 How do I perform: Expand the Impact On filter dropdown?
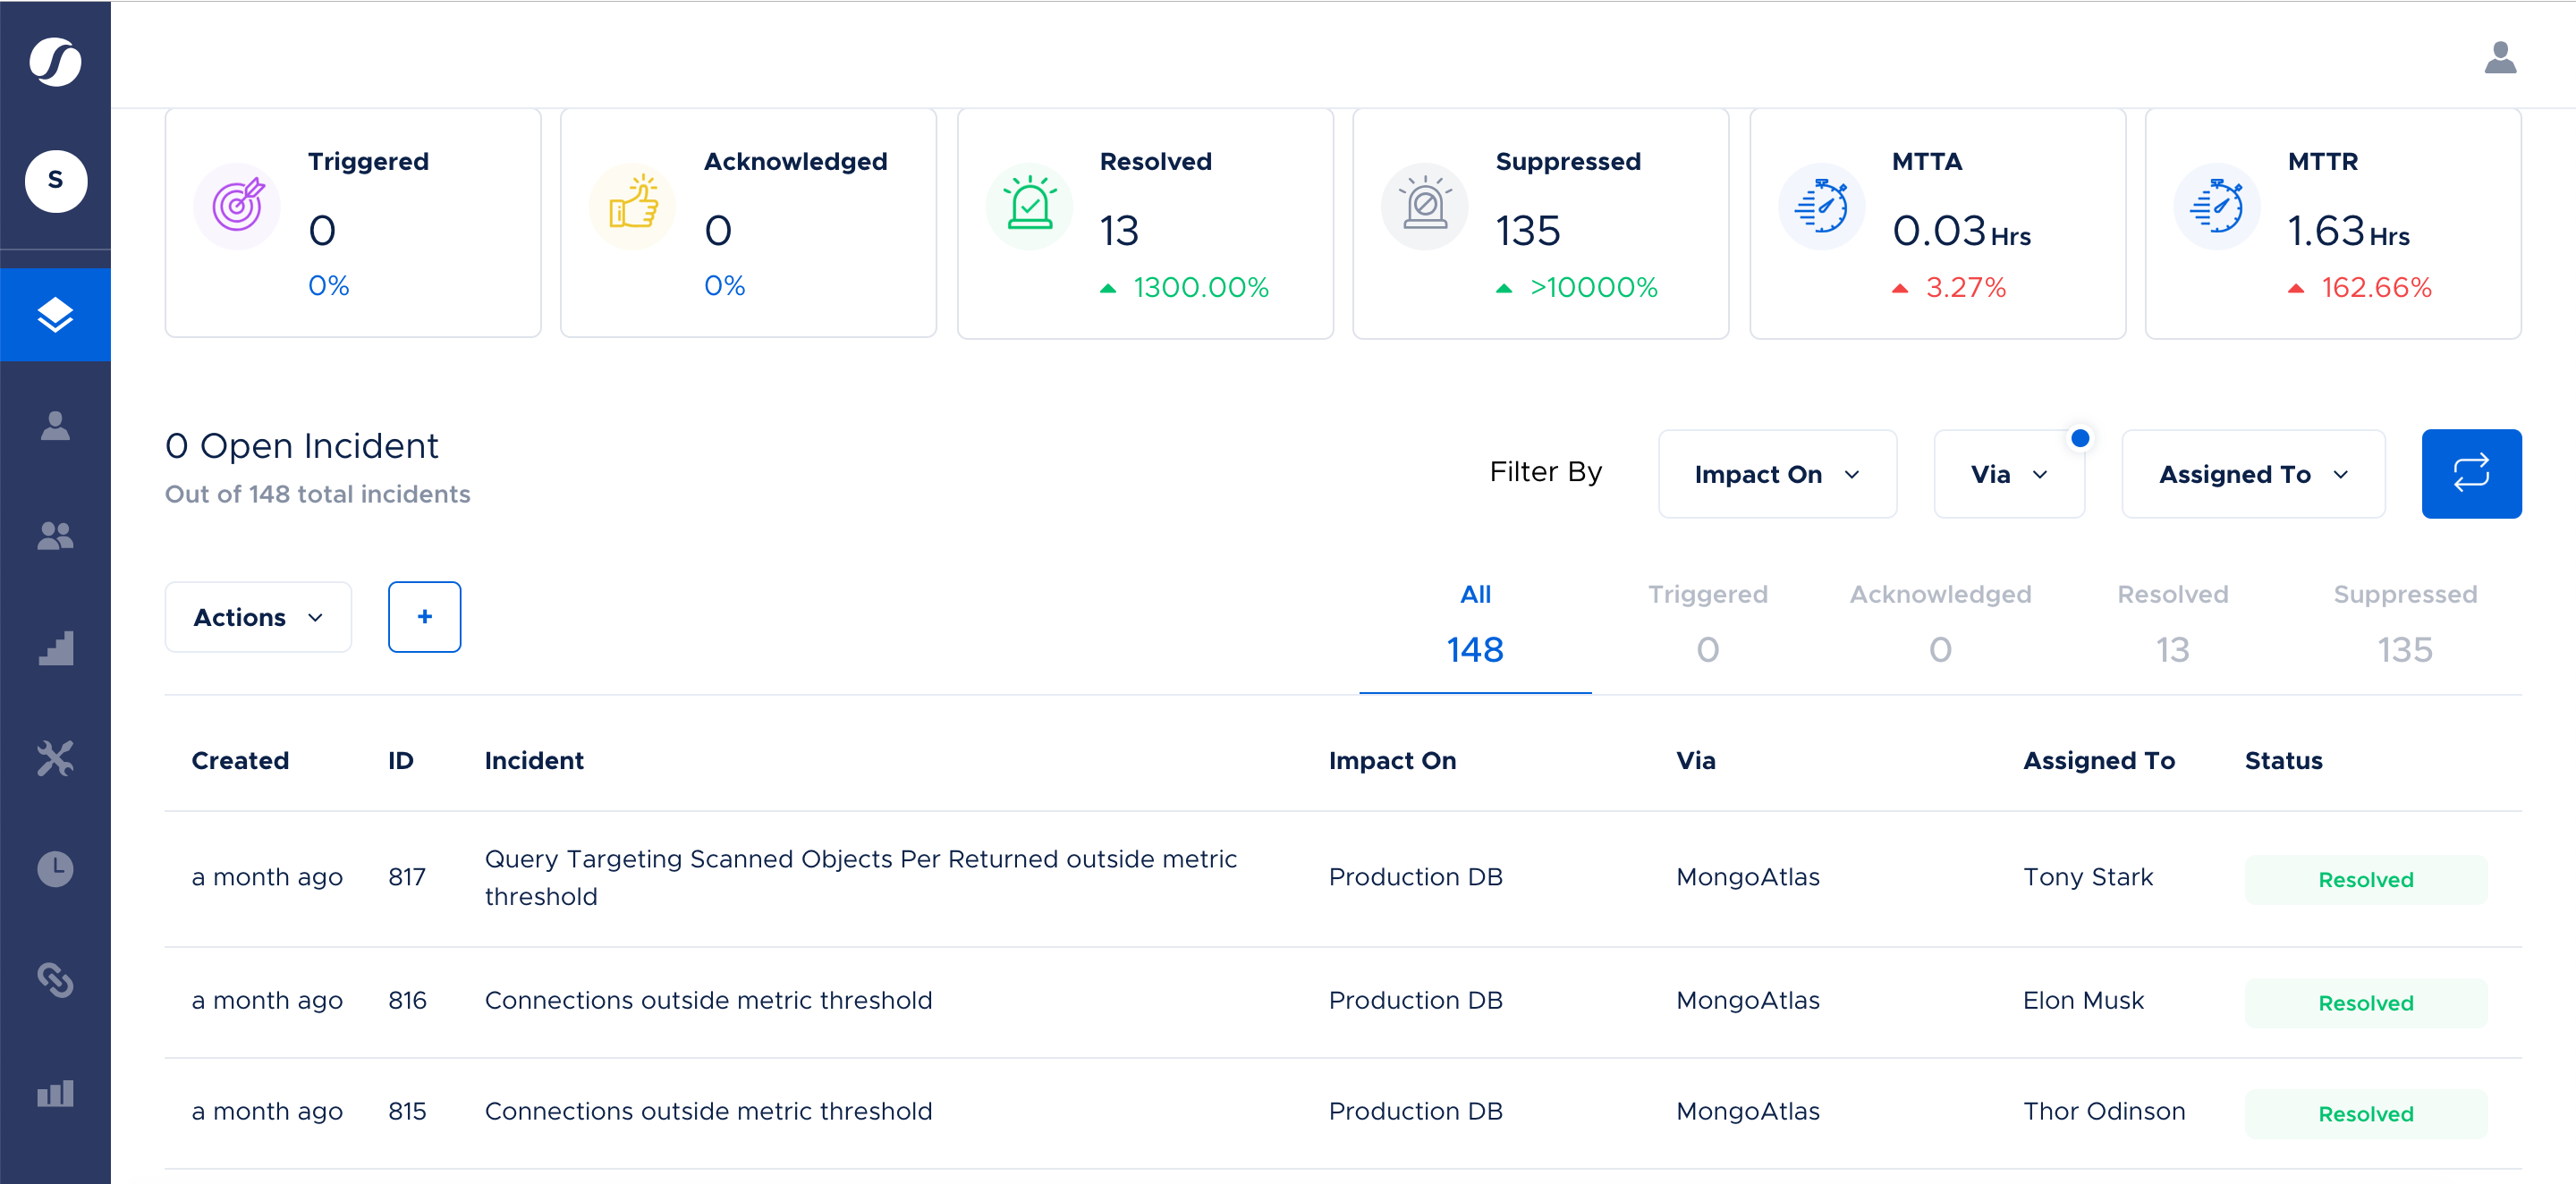[1777, 474]
